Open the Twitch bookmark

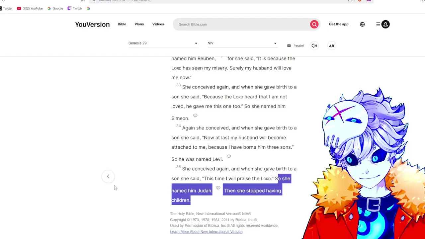click(x=75, y=8)
